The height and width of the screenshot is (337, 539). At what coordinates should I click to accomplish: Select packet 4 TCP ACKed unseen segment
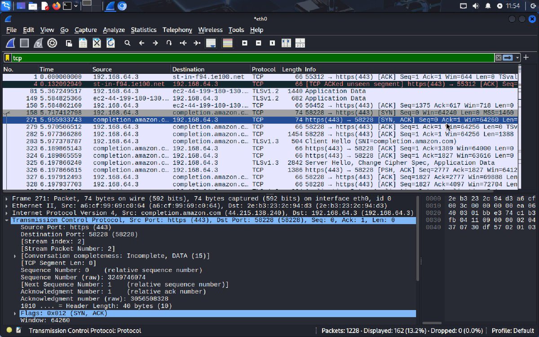coord(261,84)
